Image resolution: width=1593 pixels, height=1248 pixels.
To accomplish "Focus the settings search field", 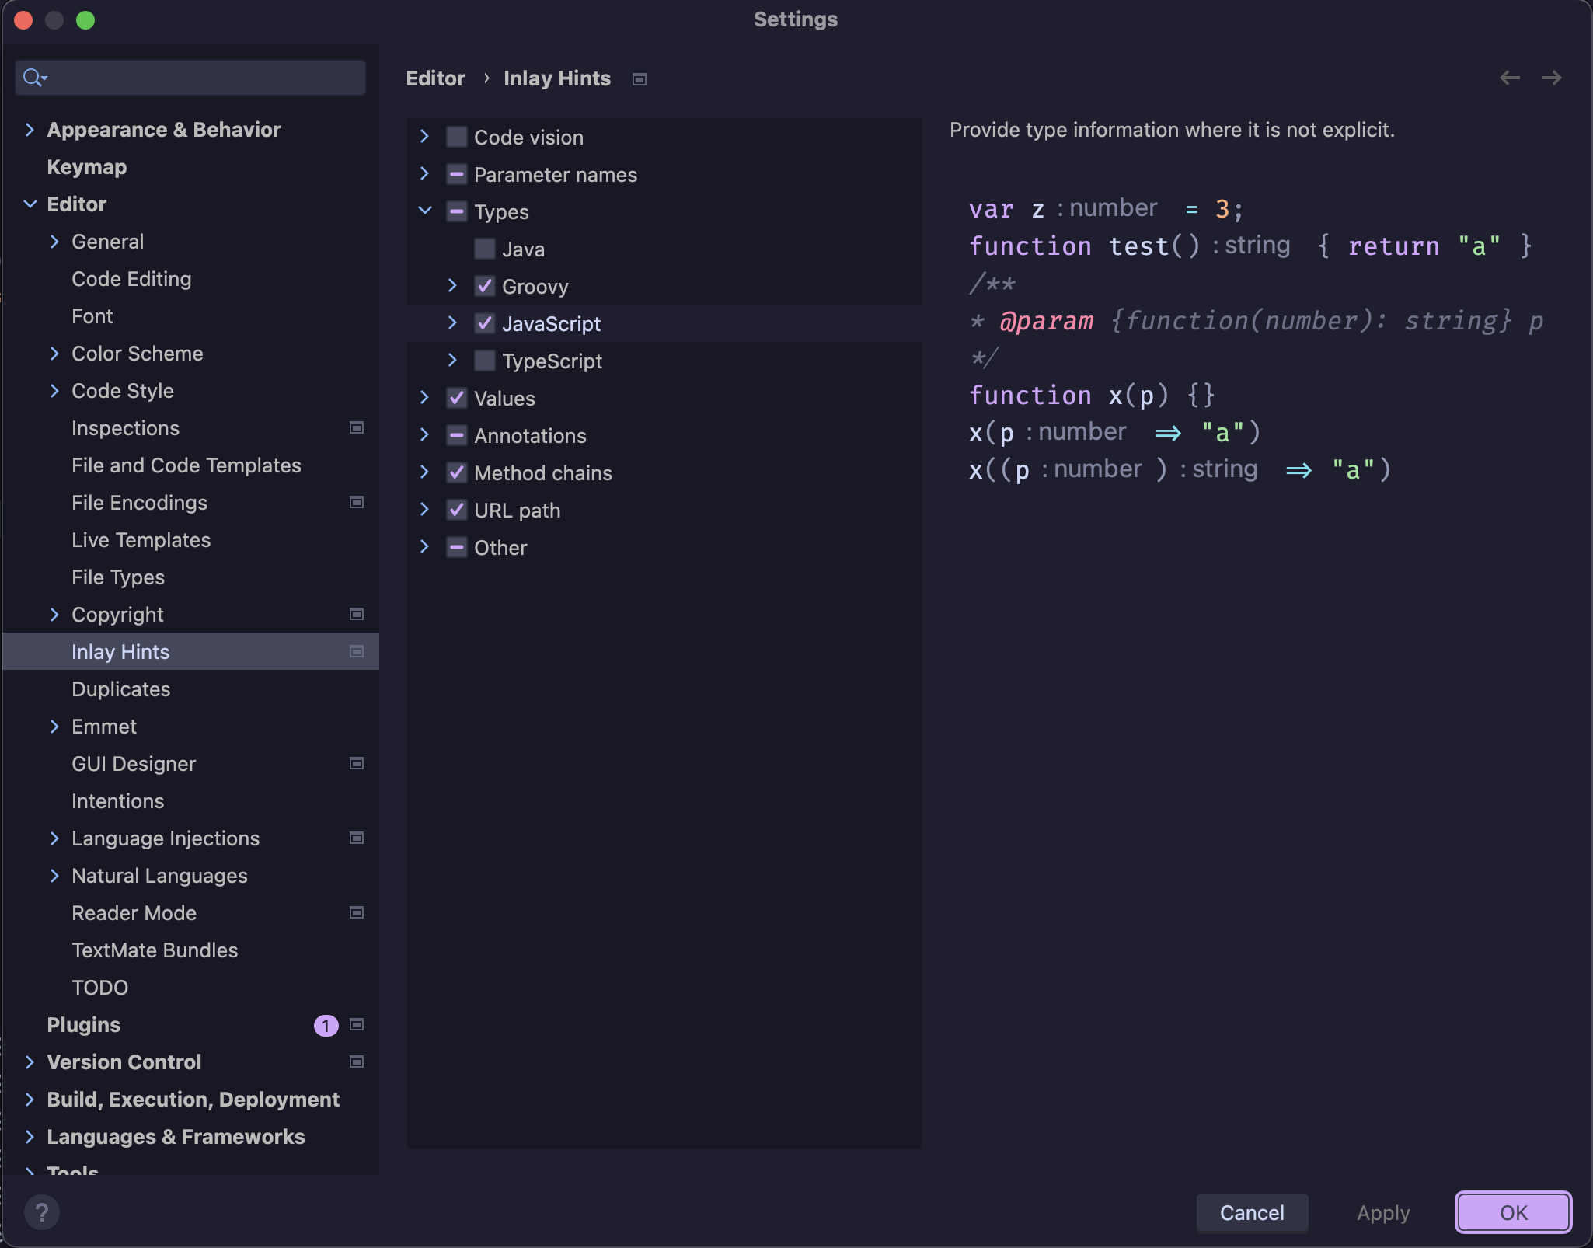I will (190, 78).
